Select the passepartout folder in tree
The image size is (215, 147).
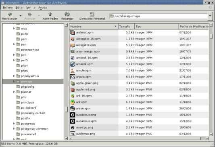tap(30, 50)
